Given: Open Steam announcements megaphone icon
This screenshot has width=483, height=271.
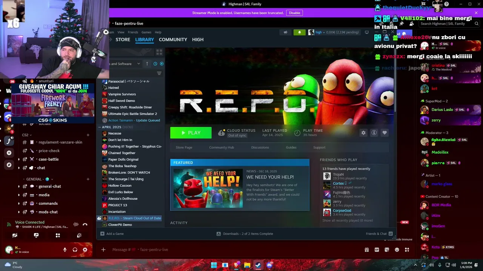Looking at the screenshot, I should (x=286, y=32).
